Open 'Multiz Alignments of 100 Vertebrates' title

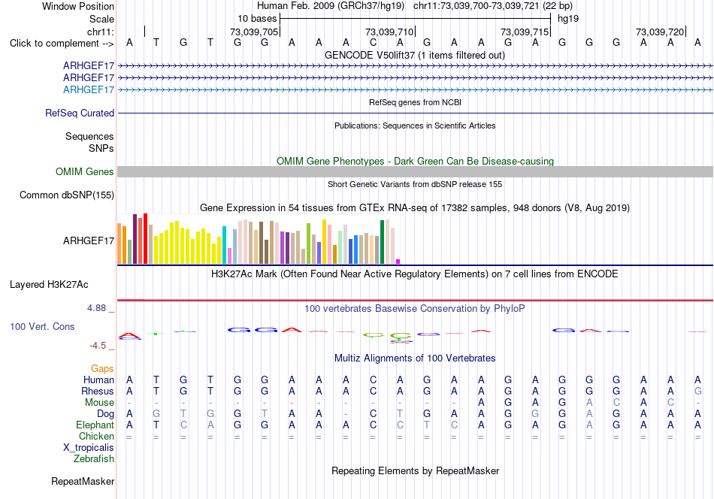pyautogui.click(x=415, y=358)
